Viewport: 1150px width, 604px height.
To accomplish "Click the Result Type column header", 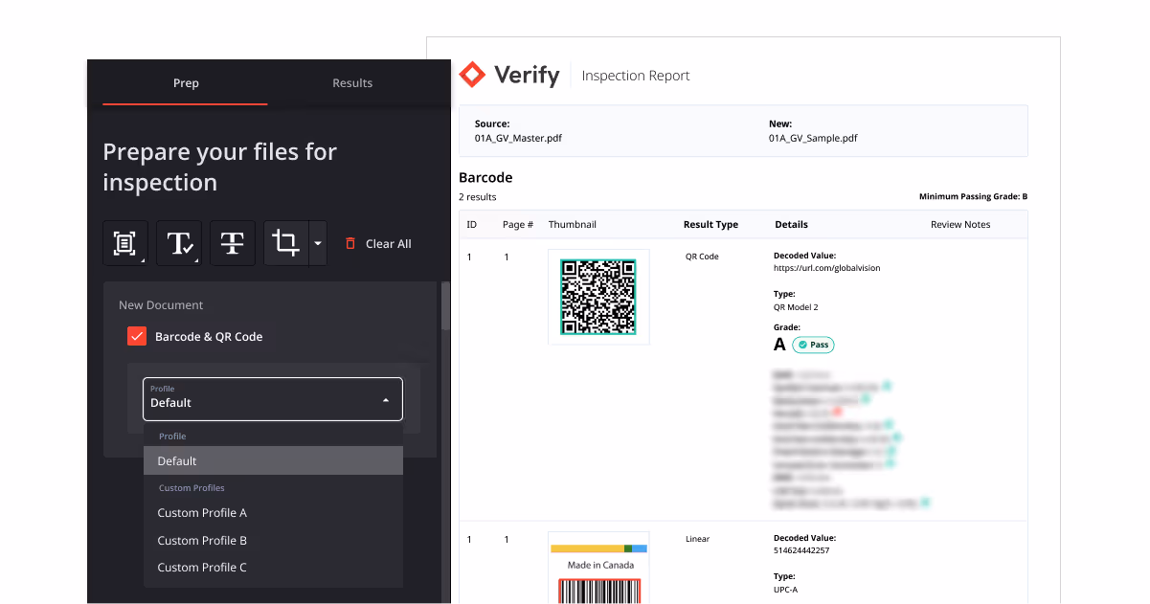I will [710, 225].
